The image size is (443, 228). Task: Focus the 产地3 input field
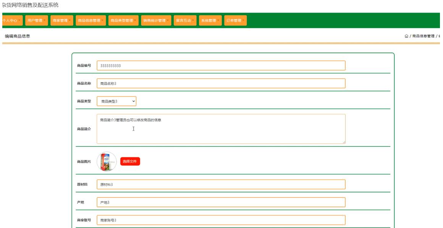[221, 202]
